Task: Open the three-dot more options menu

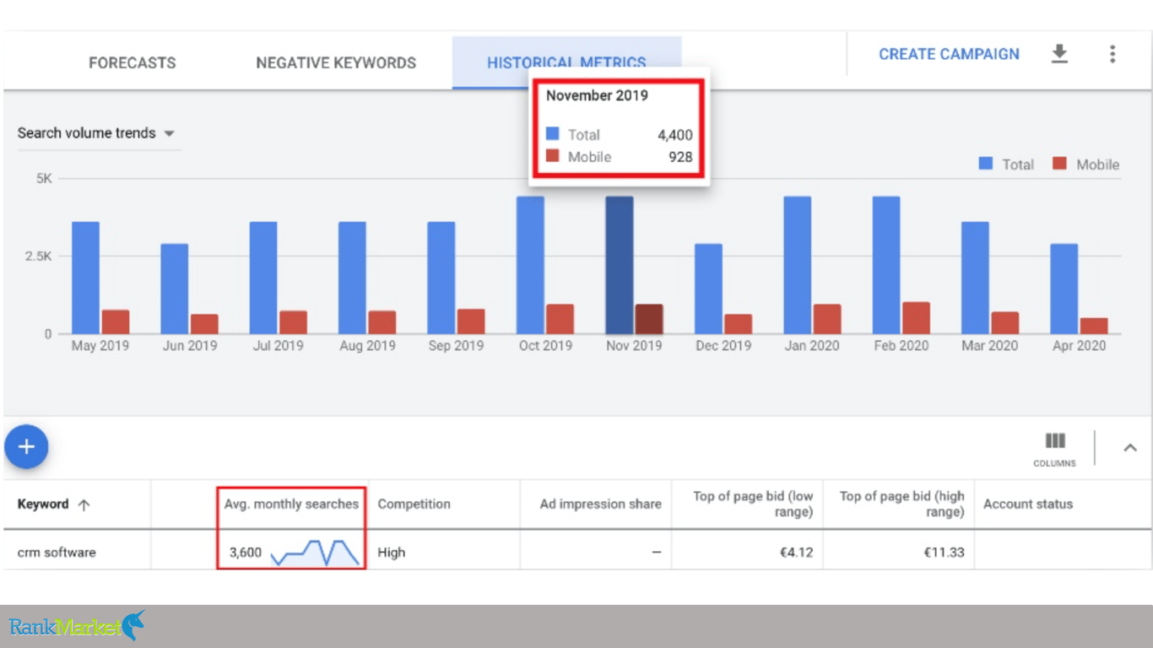Action: (x=1112, y=54)
